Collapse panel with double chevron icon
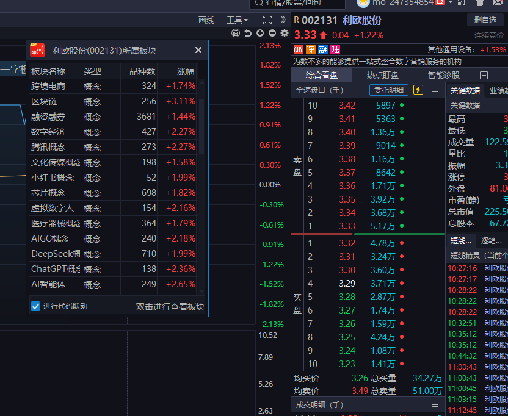508x416 pixels. pos(283,20)
